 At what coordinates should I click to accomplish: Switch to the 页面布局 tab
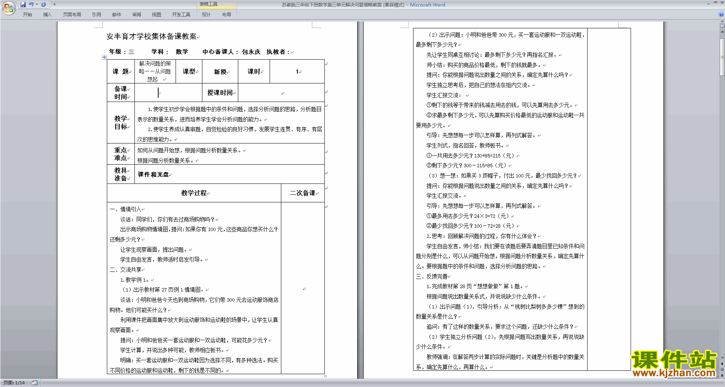[72, 15]
